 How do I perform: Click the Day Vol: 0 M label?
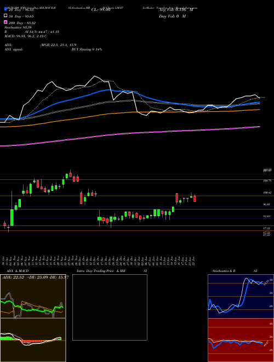[x=172, y=16]
